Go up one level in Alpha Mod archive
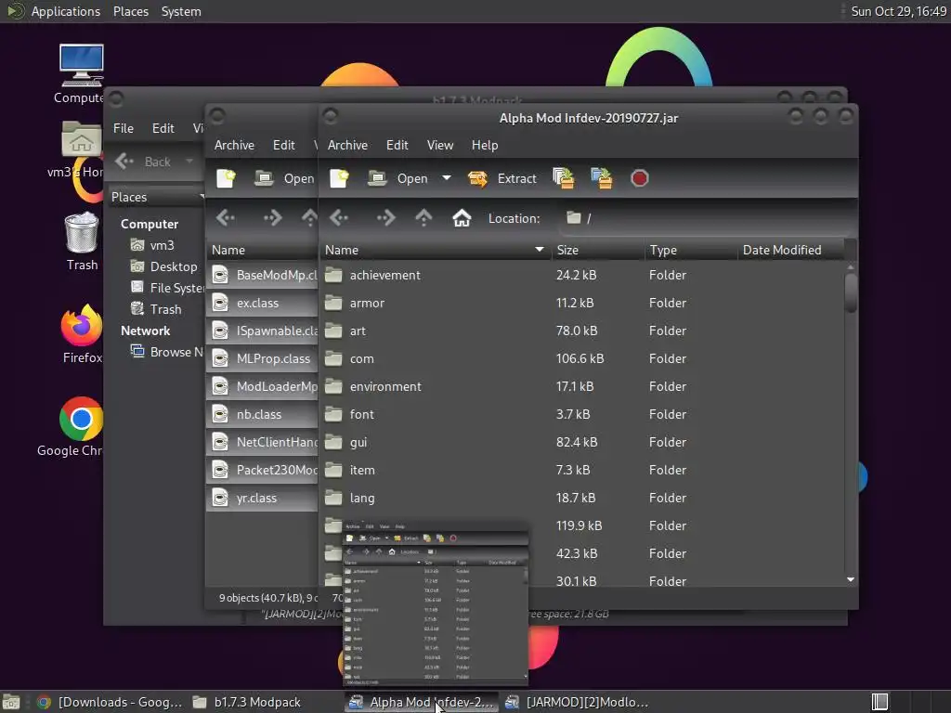The image size is (951, 713). tap(423, 217)
